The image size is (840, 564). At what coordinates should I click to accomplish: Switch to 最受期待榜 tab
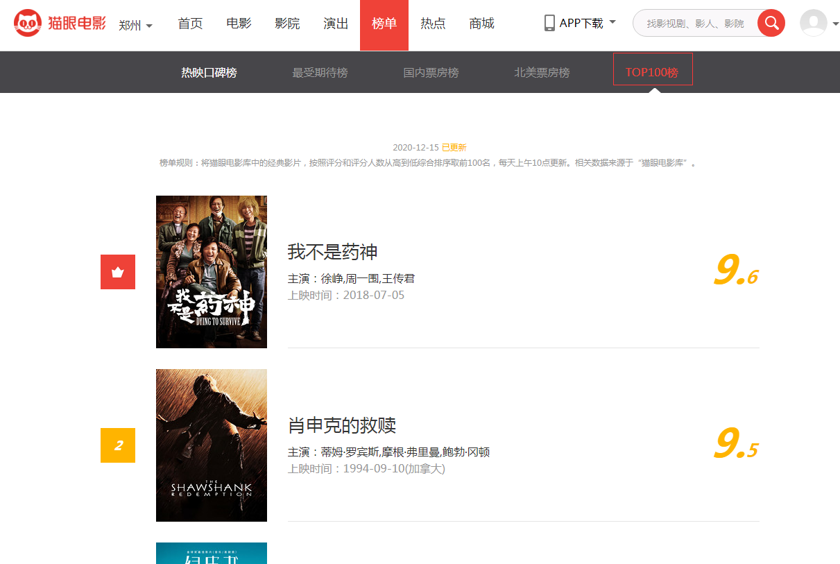(320, 72)
